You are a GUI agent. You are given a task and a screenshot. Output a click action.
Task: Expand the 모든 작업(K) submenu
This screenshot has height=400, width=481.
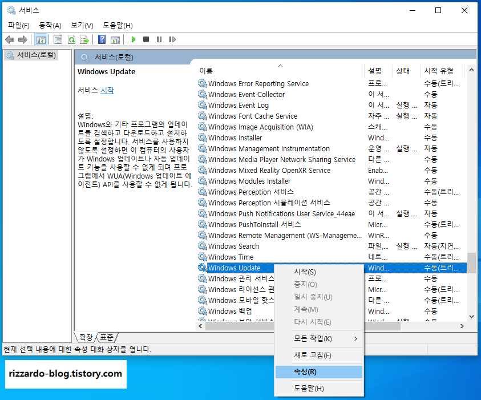[x=319, y=338]
